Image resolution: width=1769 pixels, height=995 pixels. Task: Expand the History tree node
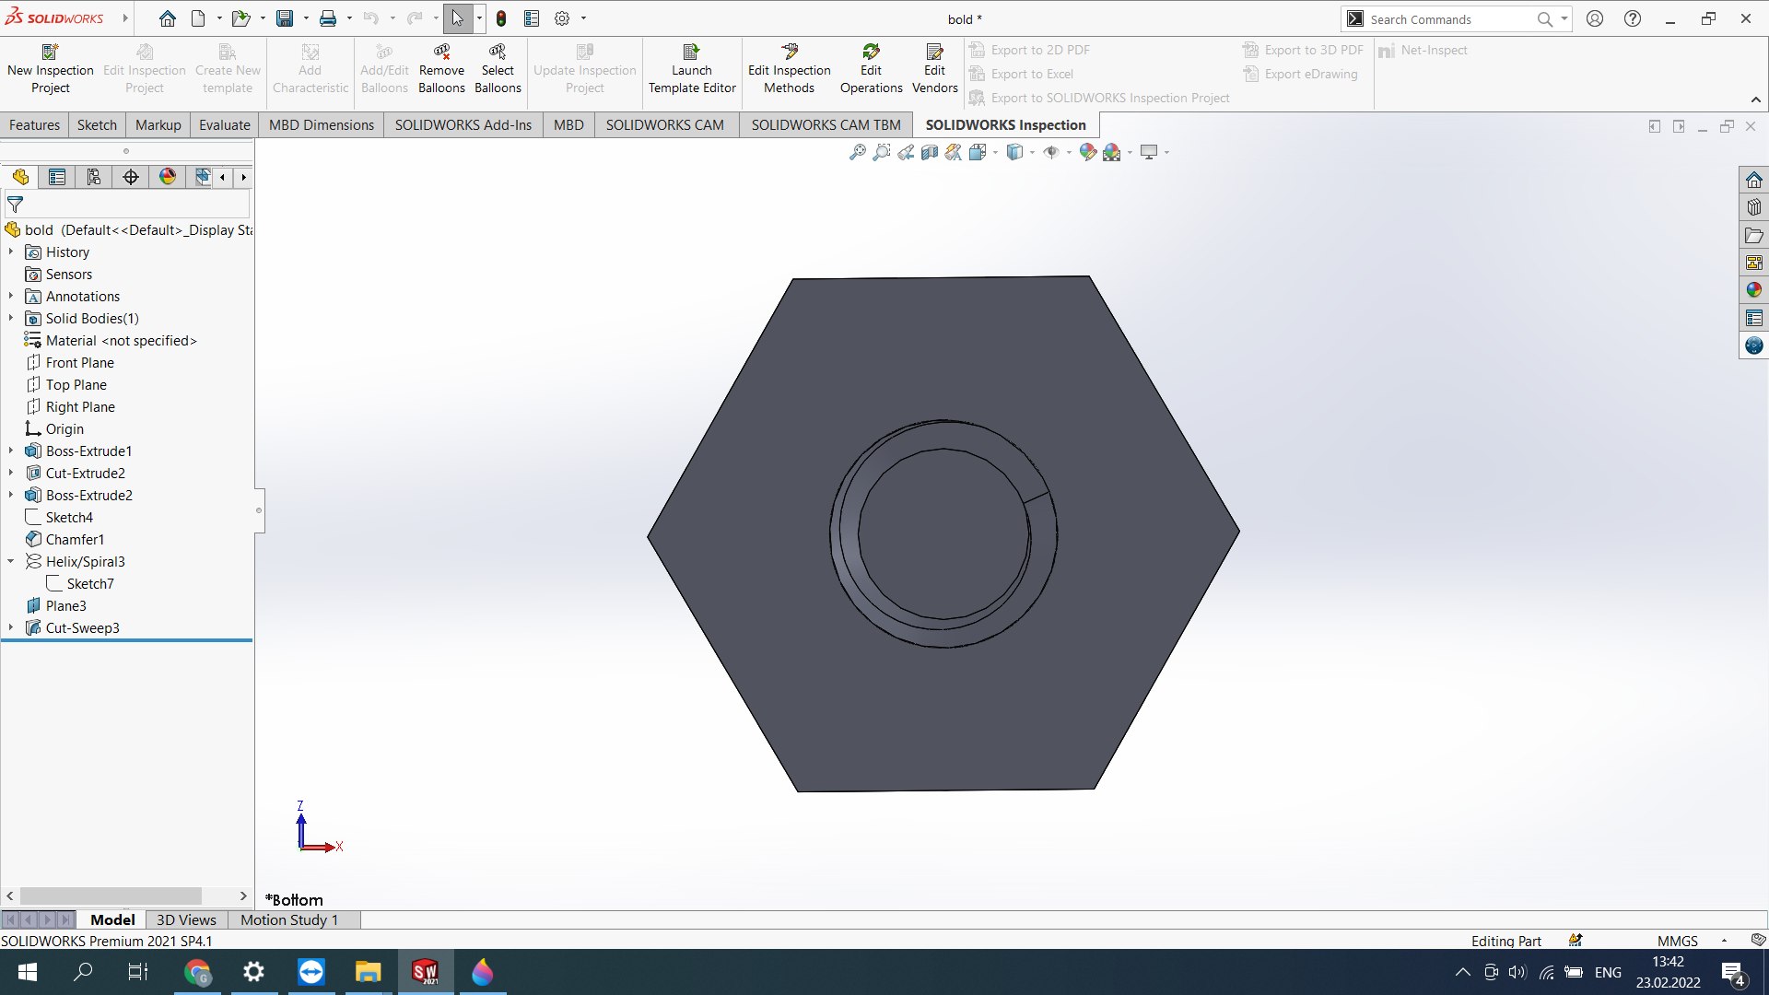pos(11,252)
